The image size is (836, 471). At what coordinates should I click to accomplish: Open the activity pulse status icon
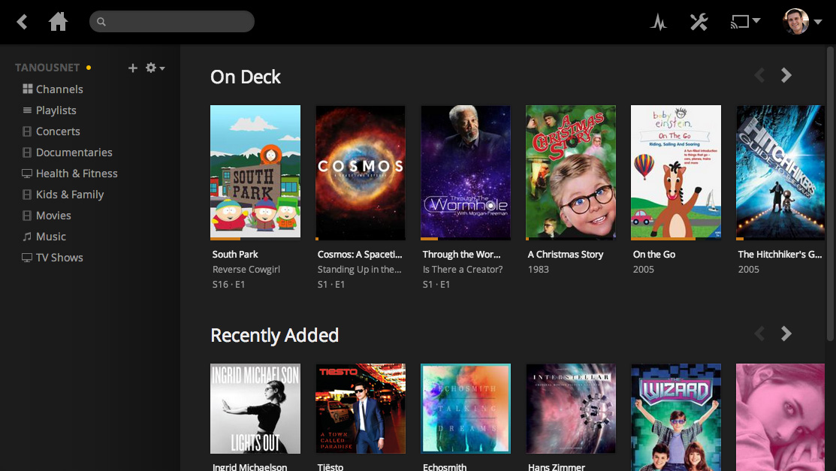(x=659, y=22)
